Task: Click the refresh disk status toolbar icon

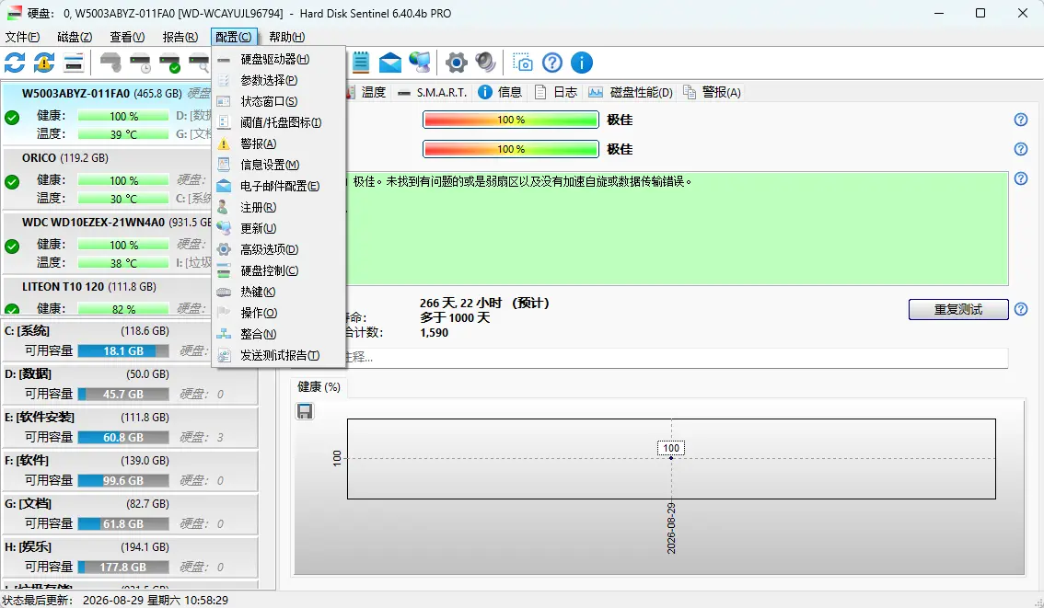Action: click(x=15, y=63)
